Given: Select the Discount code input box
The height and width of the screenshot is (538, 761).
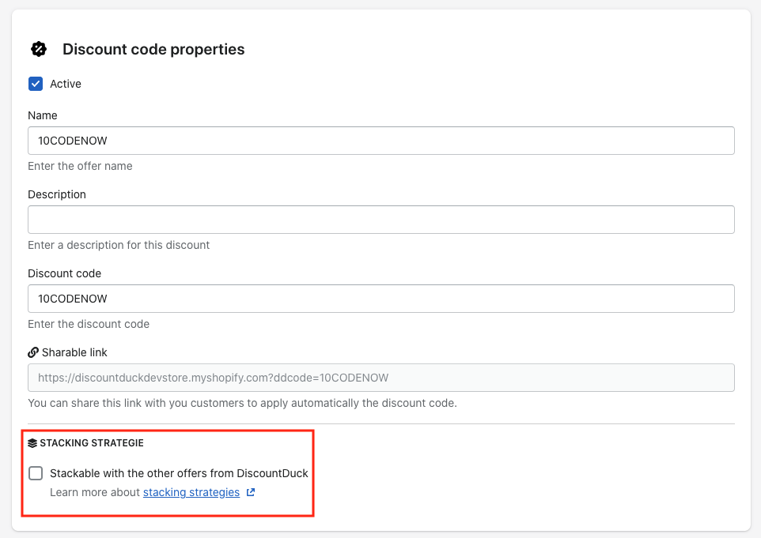Looking at the screenshot, I should pyautogui.click(x=380, y=299).
